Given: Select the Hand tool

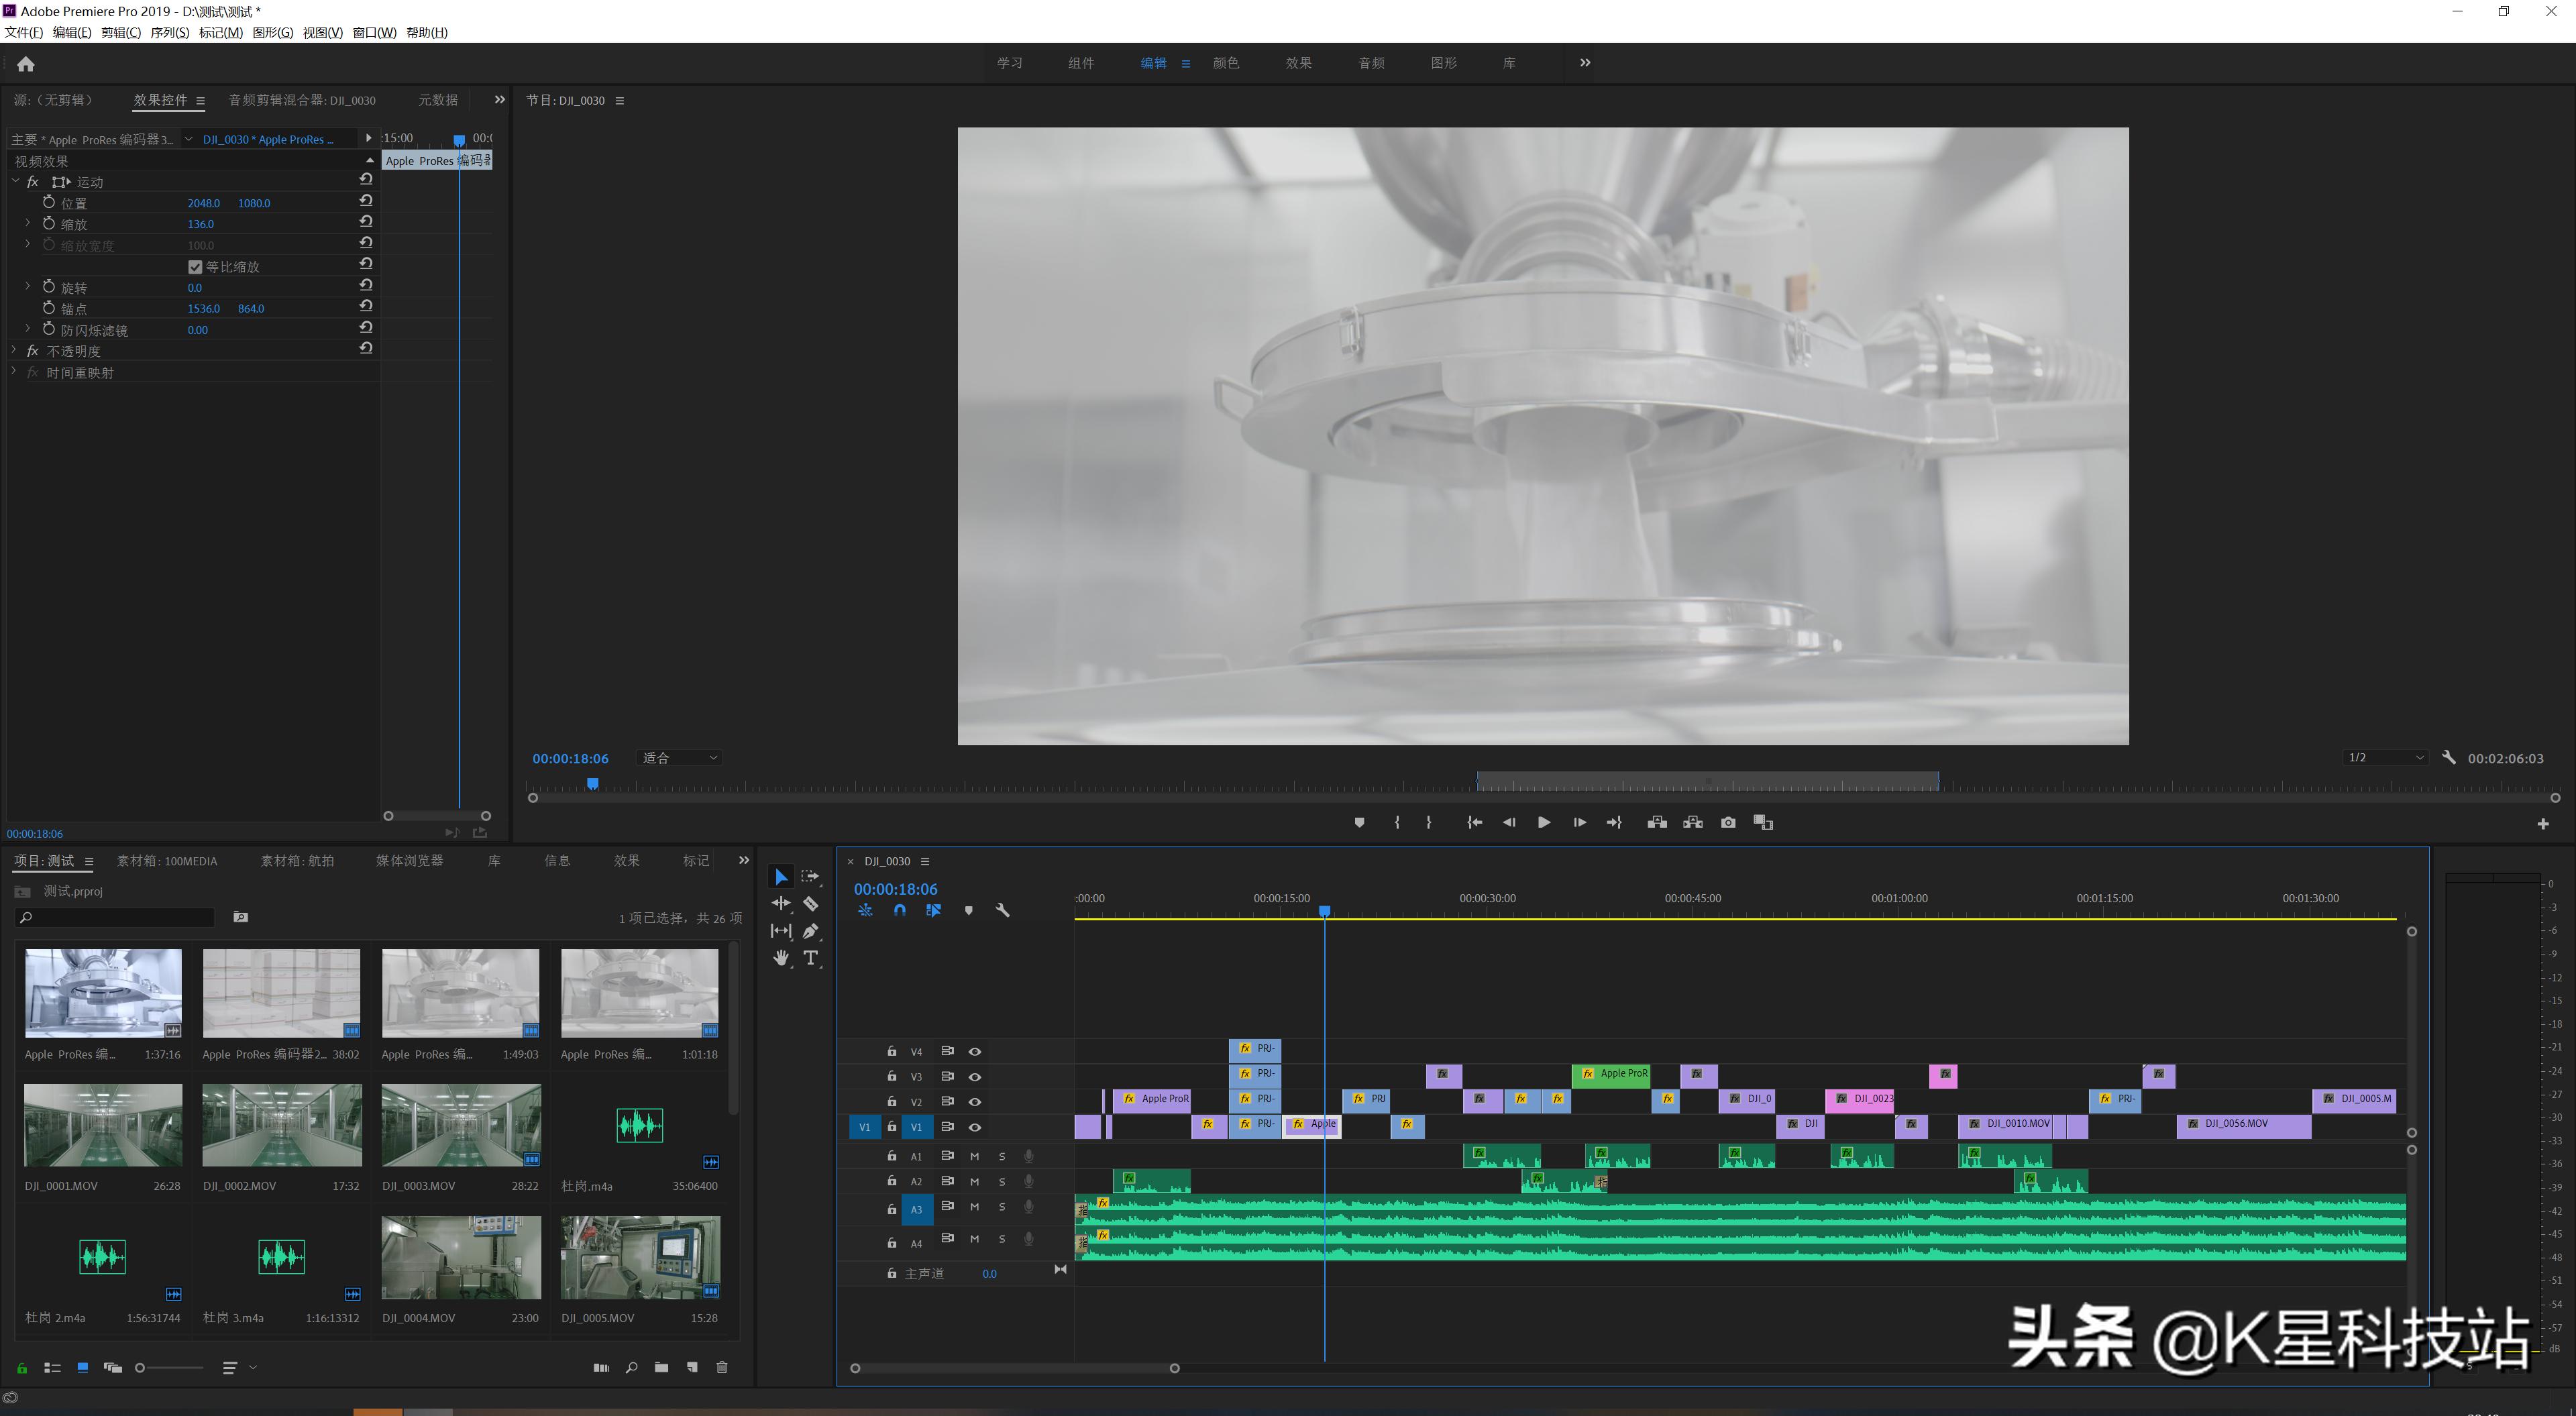Looking at the screenshot, I should pyautogui.click(x=781, y=958).
